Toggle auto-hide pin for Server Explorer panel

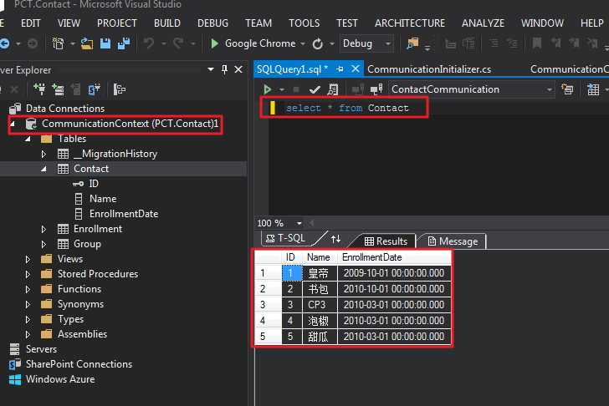point(225,70)
